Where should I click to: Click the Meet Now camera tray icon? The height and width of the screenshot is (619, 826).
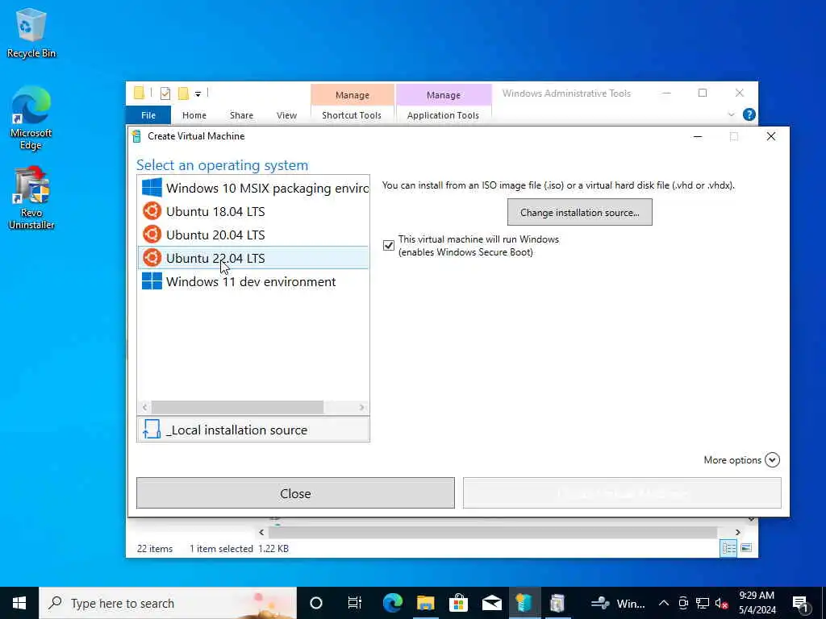click(x=683, y=603)
